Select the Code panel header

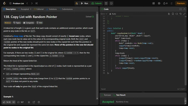(105, 9)
